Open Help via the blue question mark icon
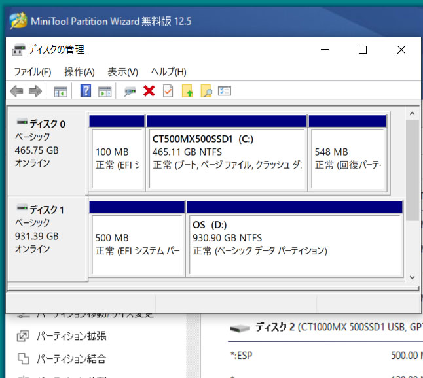The image size is (423, 378). tap(86, 91)
